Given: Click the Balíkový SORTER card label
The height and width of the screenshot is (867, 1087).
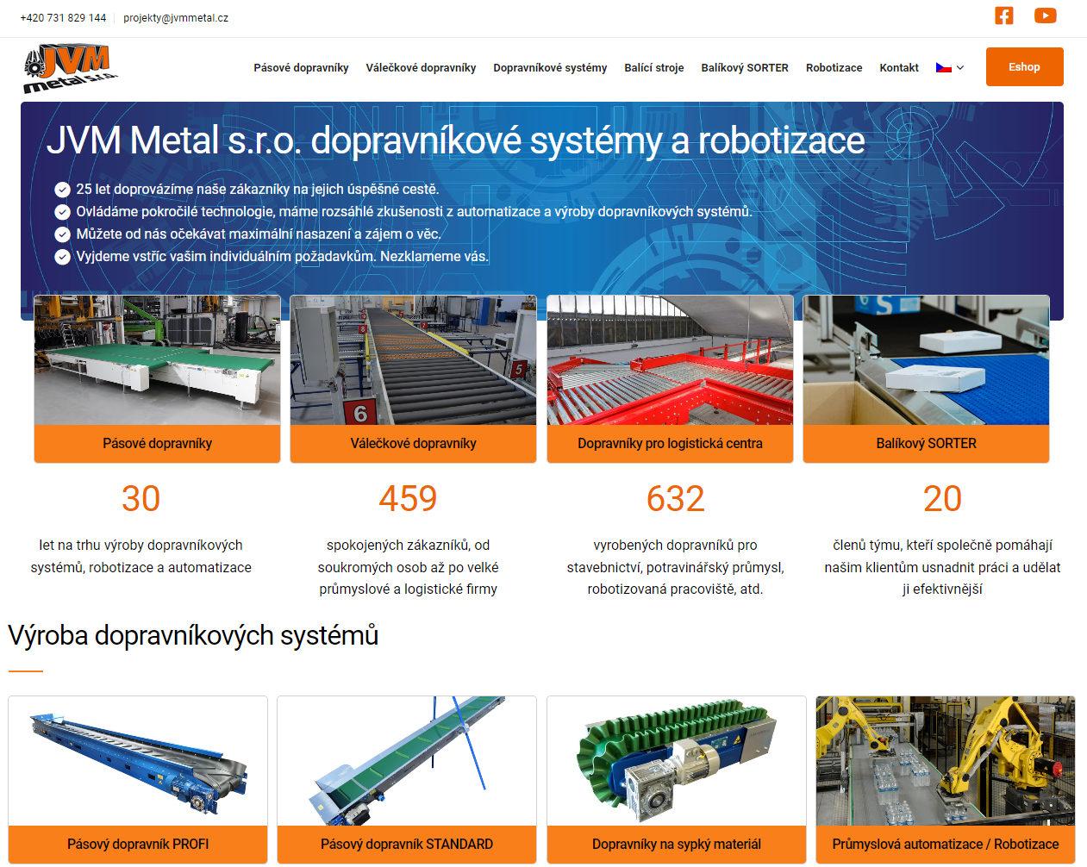Looking at the screenshot, I should click(x=926, y=444).
